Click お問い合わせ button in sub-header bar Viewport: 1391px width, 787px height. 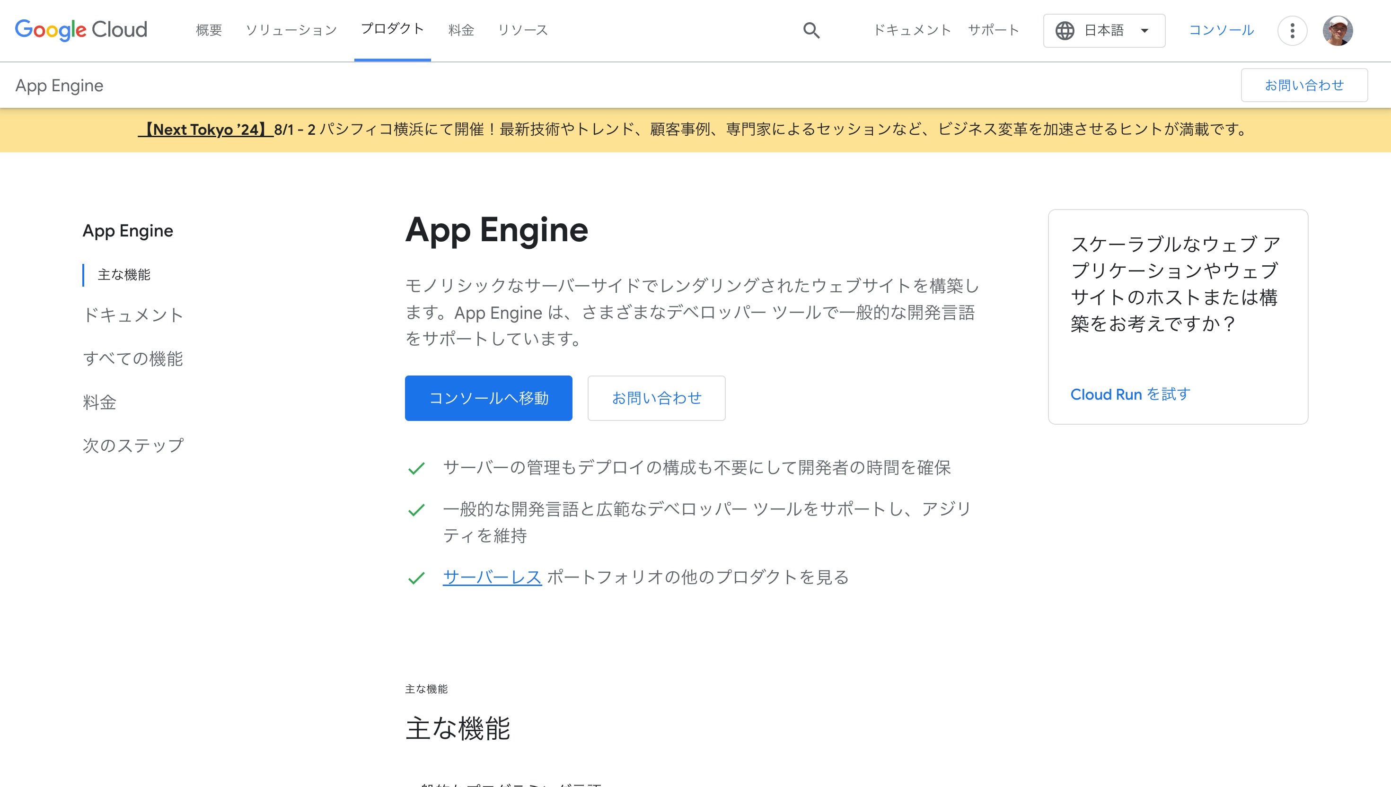[x=1304, y=85]
